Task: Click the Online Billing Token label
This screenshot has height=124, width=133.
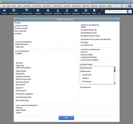Action: (x=89, y=33)
